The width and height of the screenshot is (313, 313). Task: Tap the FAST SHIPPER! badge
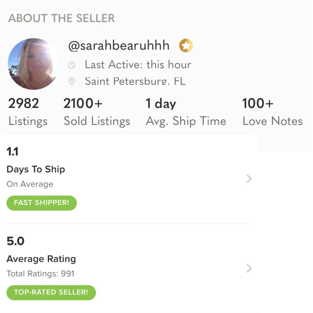pos(42,203)
